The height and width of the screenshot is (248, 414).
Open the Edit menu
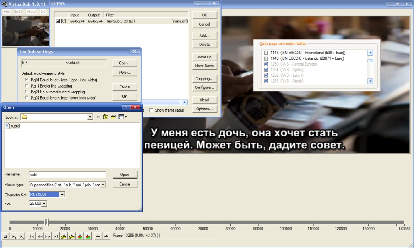coord(19,11)
